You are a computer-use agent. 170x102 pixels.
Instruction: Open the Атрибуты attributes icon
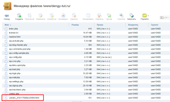tap(52, 15)
